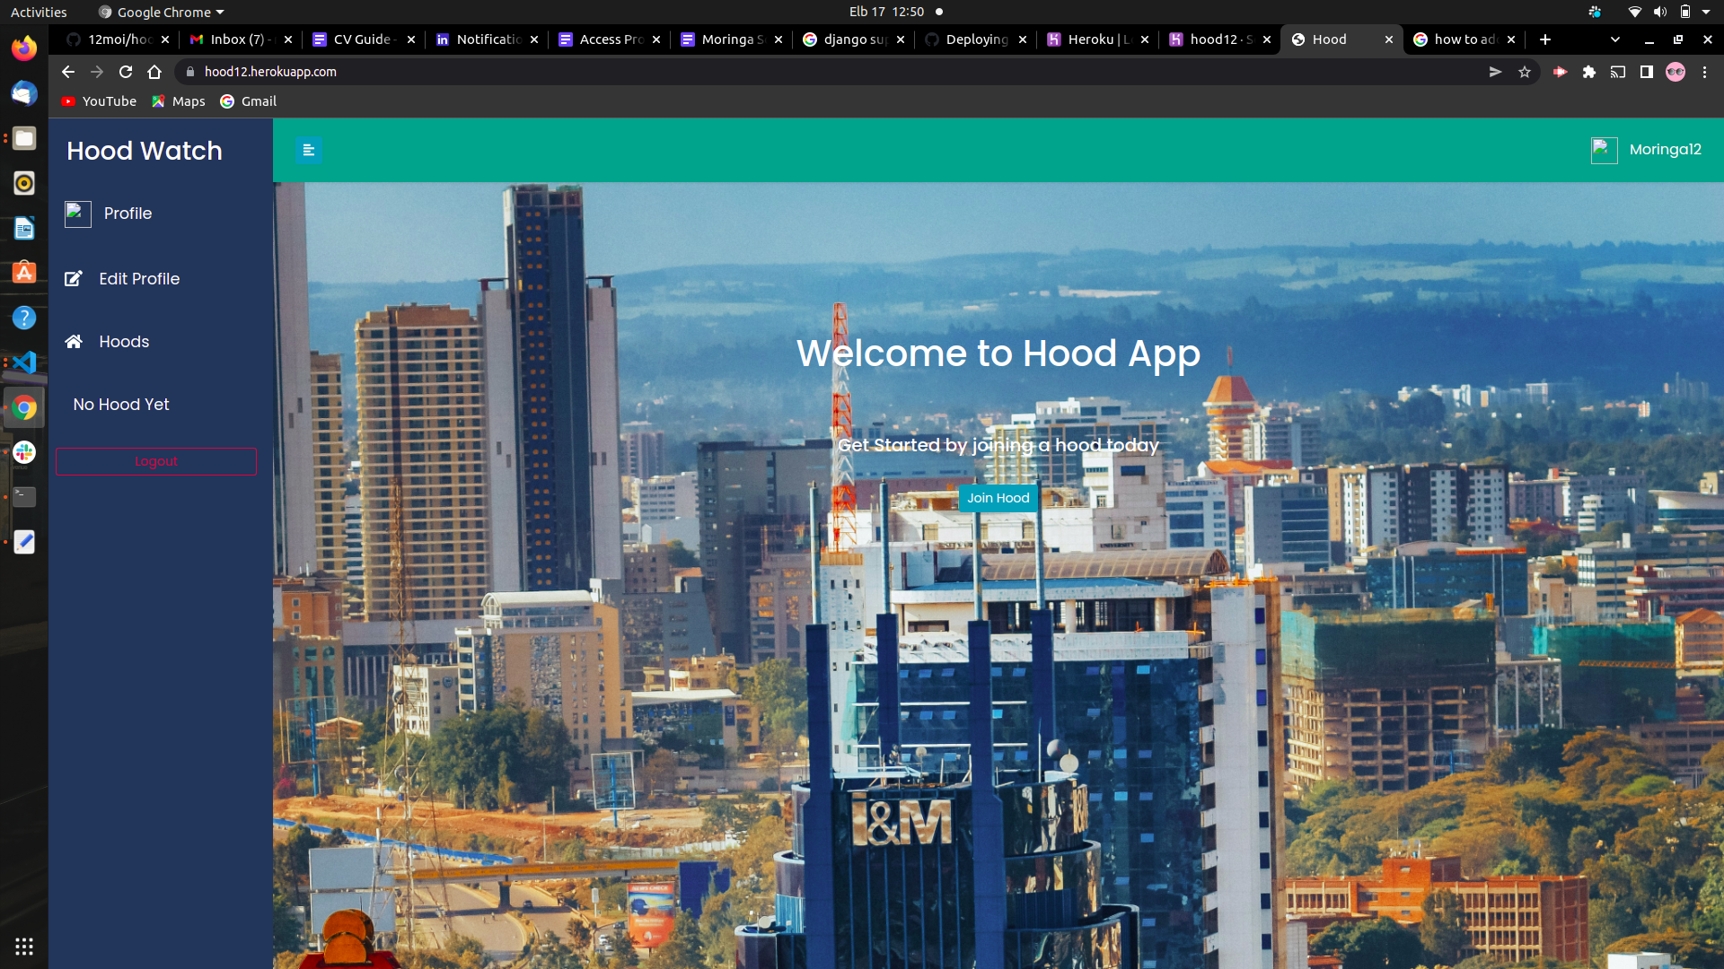This screenshot has height=969, width=1724.
Task: Go back with browser back arrow
Action: [68, 72]
